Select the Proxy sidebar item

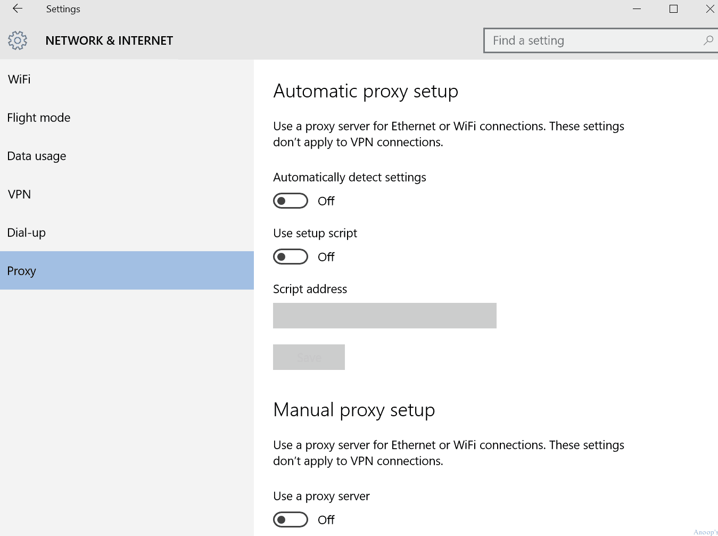tap(127, 270)
